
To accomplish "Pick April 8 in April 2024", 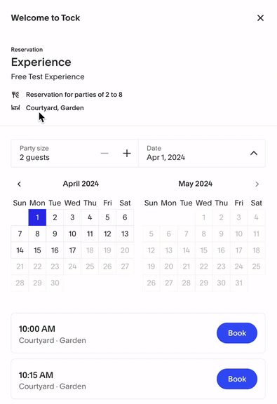I will click(37, 234).
